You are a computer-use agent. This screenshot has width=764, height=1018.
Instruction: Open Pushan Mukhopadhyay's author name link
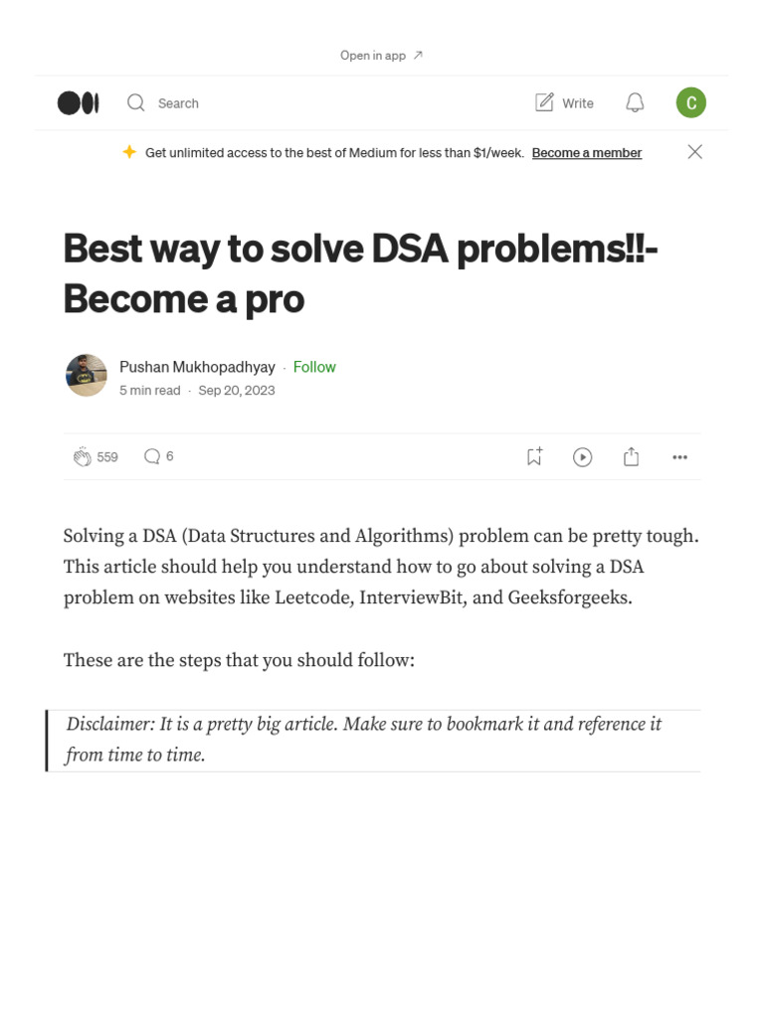click(197, 367)
